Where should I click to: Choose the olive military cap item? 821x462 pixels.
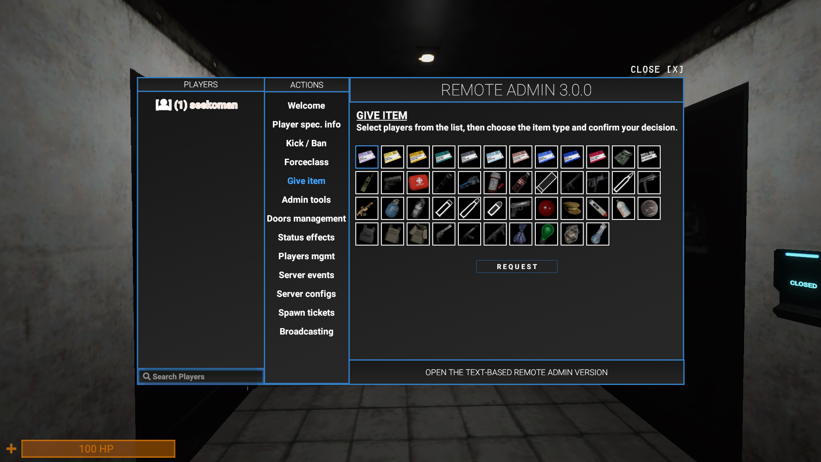point(572,208)
